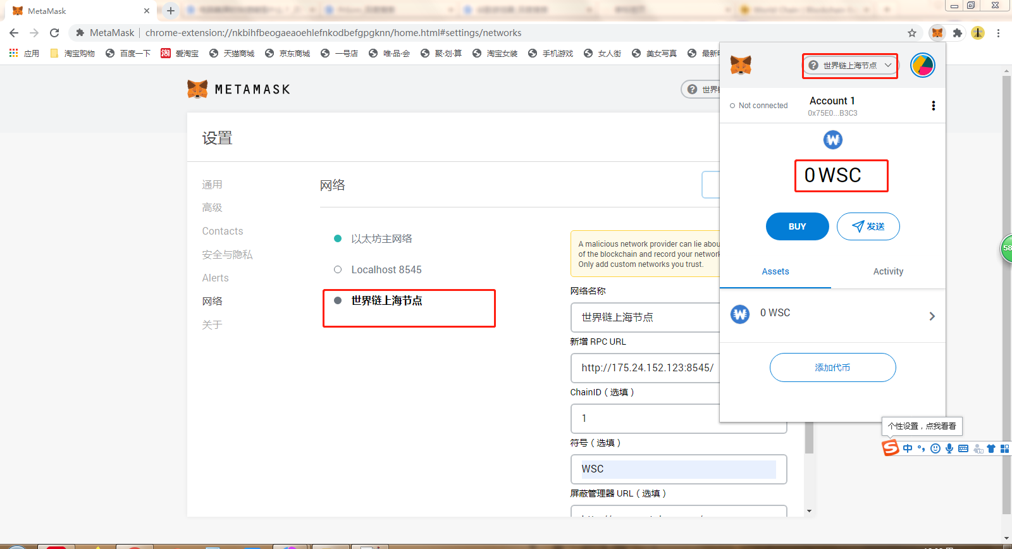Open the 百度一下 bookmark
The width and height of the screenshot is (1012, 549).
click(x=128, y=53)
